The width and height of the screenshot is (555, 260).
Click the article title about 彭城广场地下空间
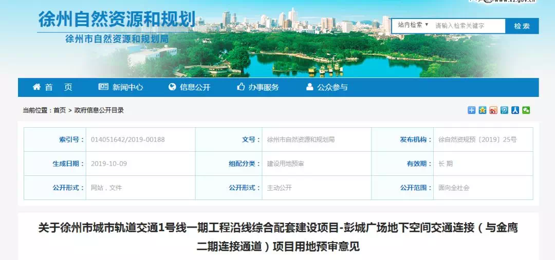[x=278, y=237]
